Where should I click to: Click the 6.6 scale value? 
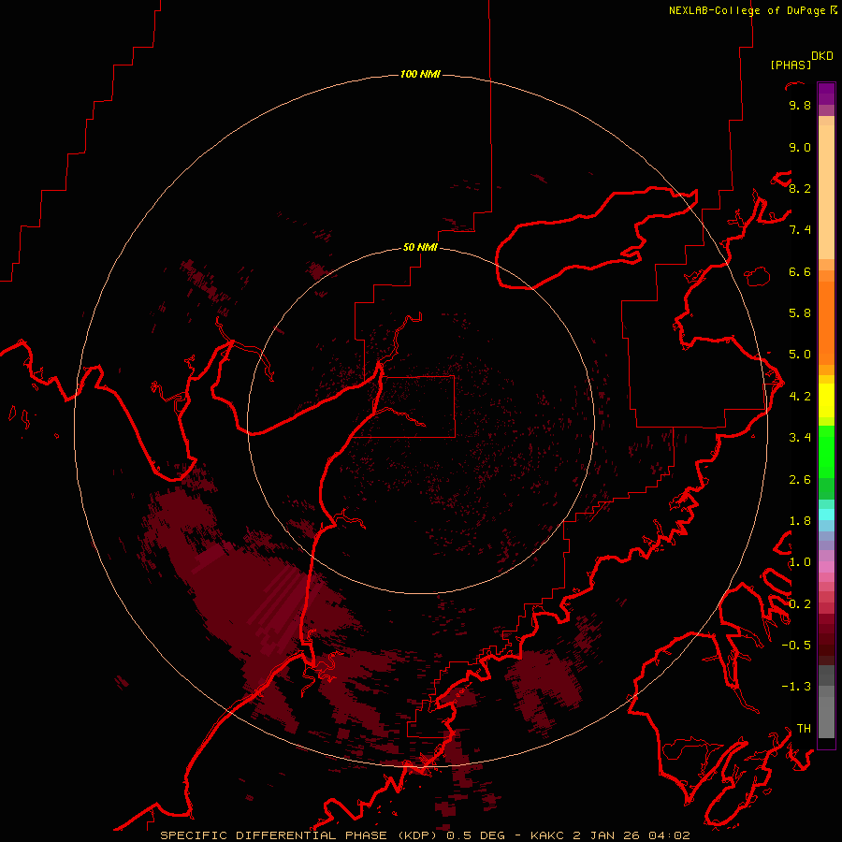coord(800,271)
